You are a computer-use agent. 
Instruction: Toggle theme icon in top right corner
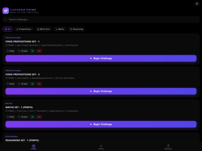pyautogui.click(x=197, y=4)
